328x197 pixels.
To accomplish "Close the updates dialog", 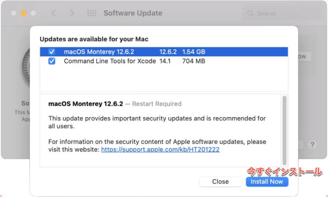I will coord(220,182).
